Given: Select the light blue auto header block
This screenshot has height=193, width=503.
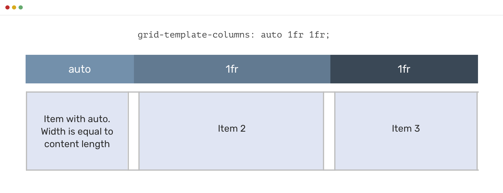Looking at the screenshot, I should tap(80, 69).
